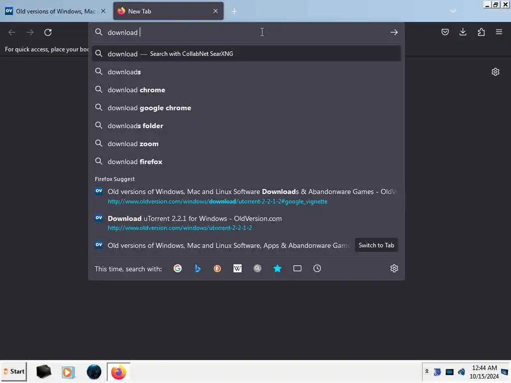The width and height of the screenshot is (511, 383).
Task: Click the Go arrow in the address bar
Action: pyautogui.click(x=394, y=32)
